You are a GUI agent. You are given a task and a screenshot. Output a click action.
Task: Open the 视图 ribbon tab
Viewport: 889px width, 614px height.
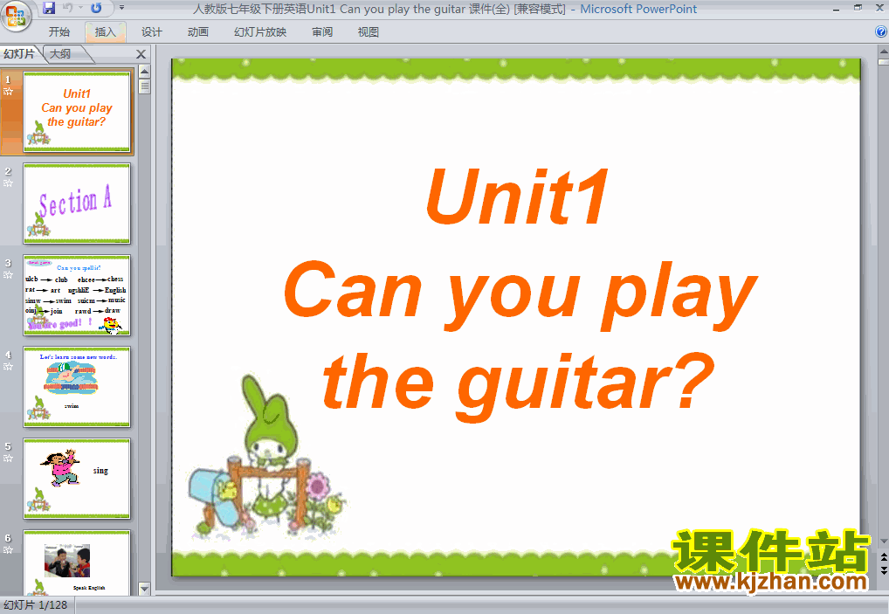[368, 32]
